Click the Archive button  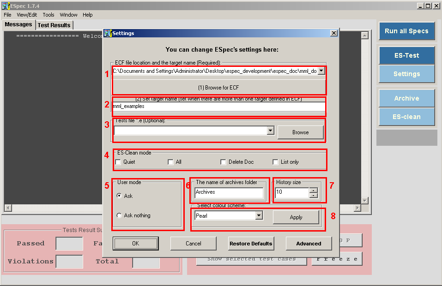406,98
